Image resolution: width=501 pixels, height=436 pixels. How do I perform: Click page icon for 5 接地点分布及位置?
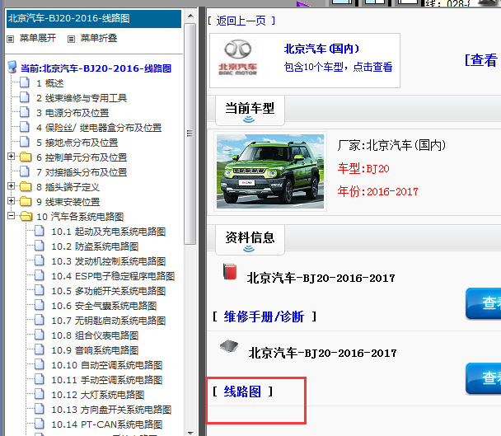[25, 142]
